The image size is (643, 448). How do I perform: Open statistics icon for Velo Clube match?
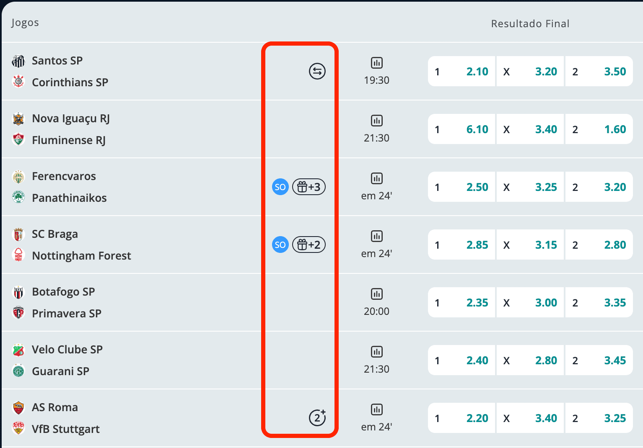pos(376,352)
